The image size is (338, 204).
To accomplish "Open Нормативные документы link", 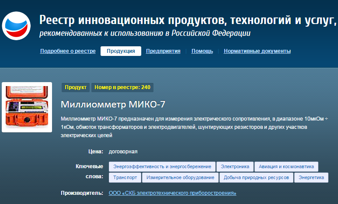I will point(257,51).
